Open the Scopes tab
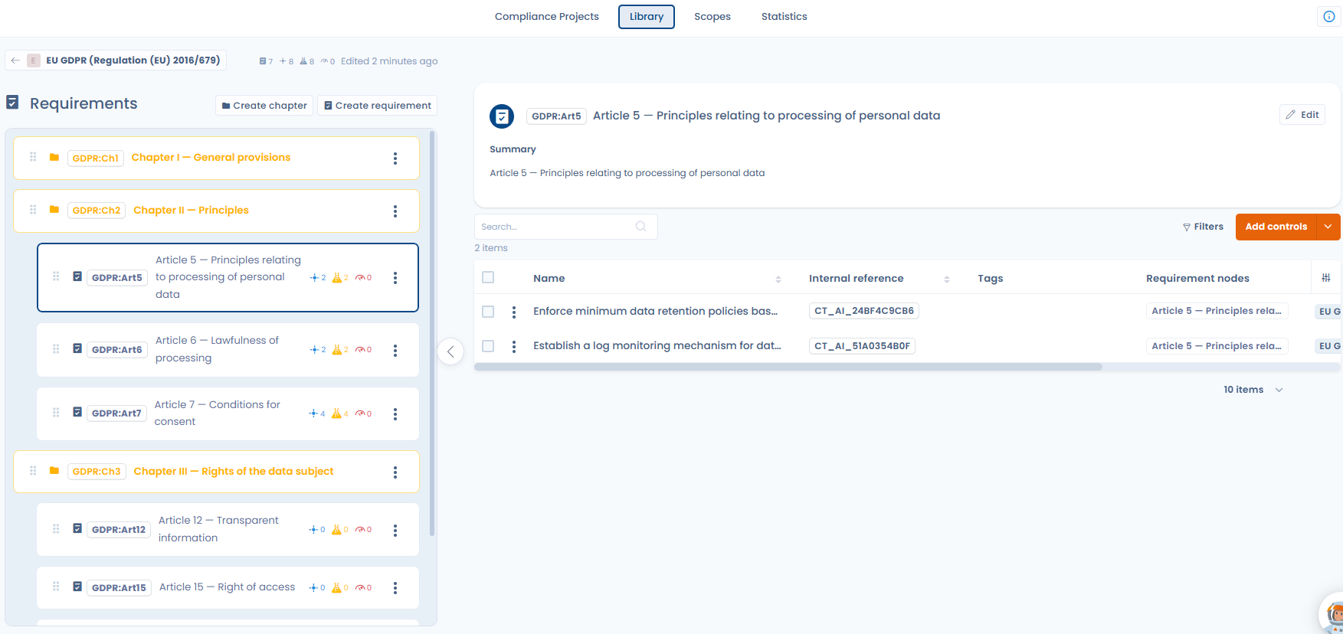The width and height of the screenshot is (1343, 634). (712, 17)
